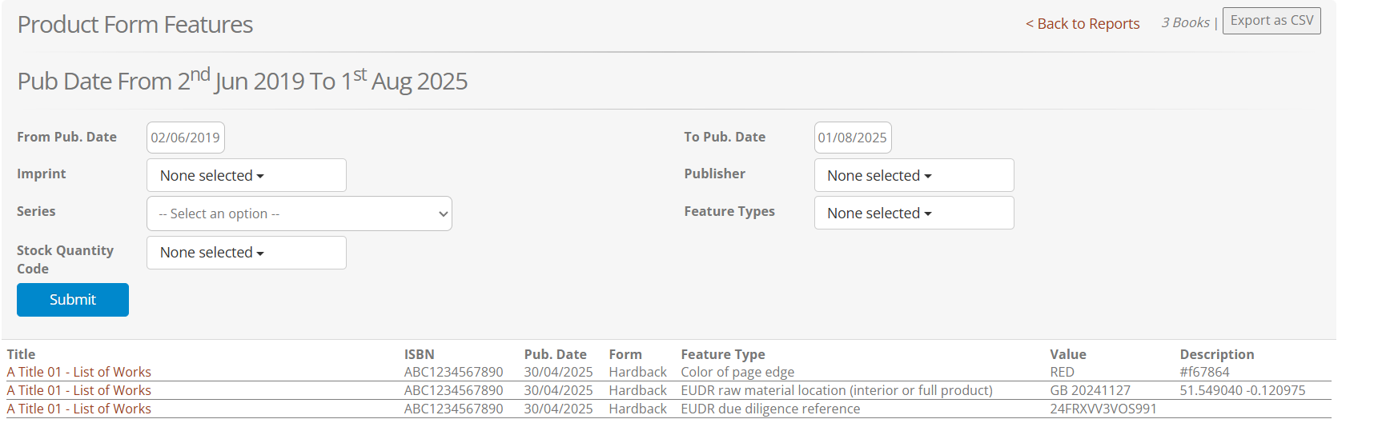
Task: Expand the Series select an option combo box
Action: point(299,214)
